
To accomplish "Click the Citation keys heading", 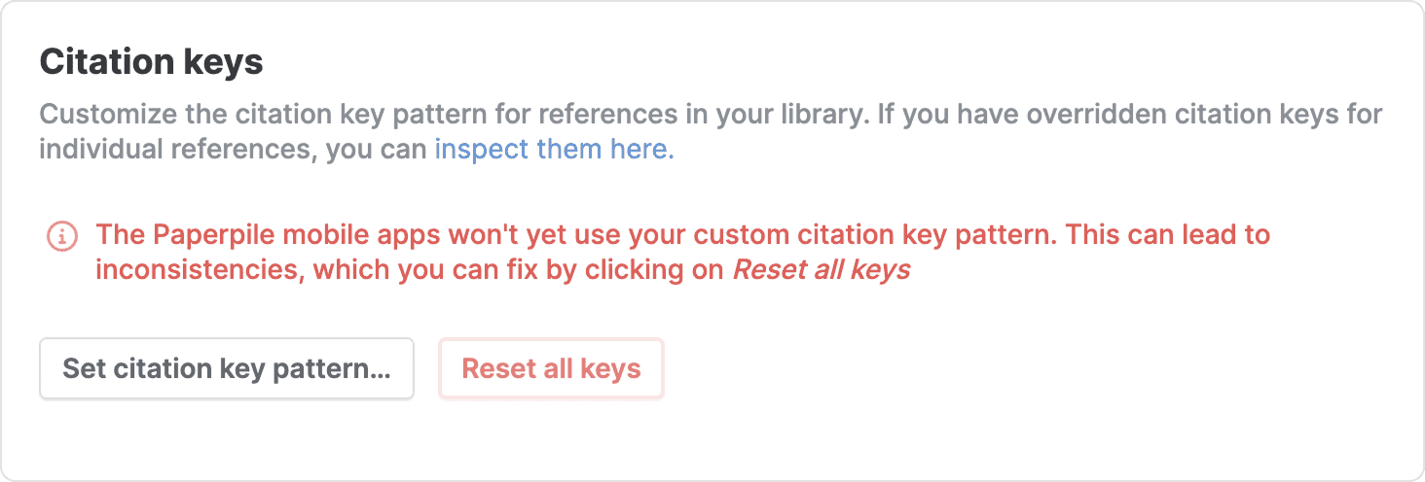I will click(x=151, y=62).
